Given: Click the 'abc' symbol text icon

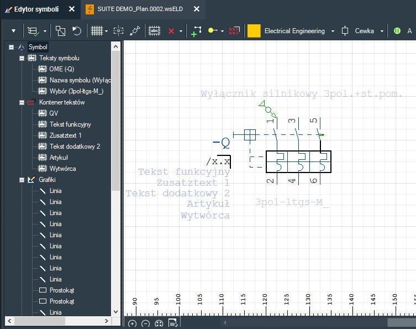Looking at the screenshot, I should coord(154,31).
